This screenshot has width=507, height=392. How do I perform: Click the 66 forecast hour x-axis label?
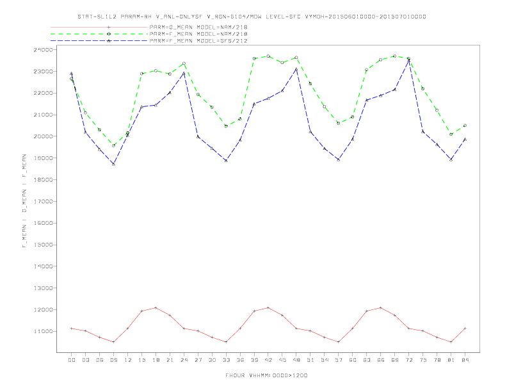(x=381, y=360)
